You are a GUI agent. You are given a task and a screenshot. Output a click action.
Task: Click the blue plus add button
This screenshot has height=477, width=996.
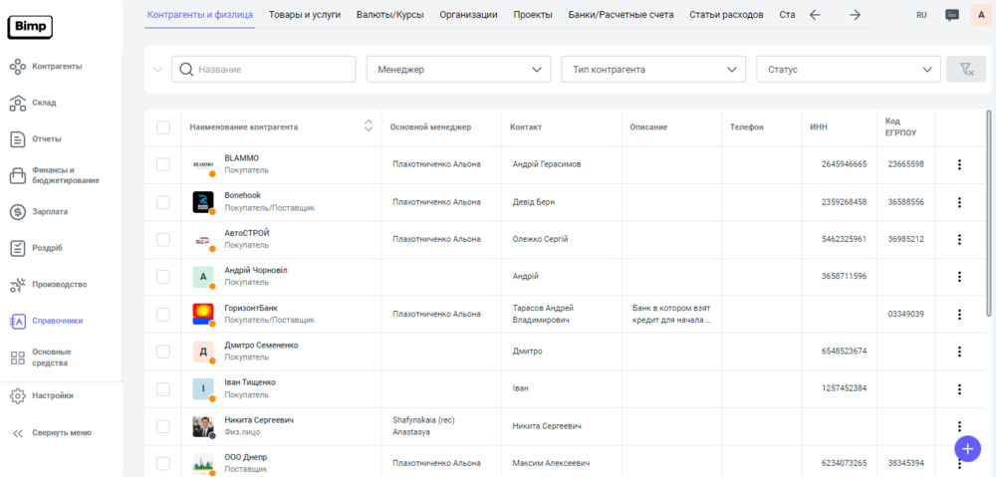pos(967,449)
